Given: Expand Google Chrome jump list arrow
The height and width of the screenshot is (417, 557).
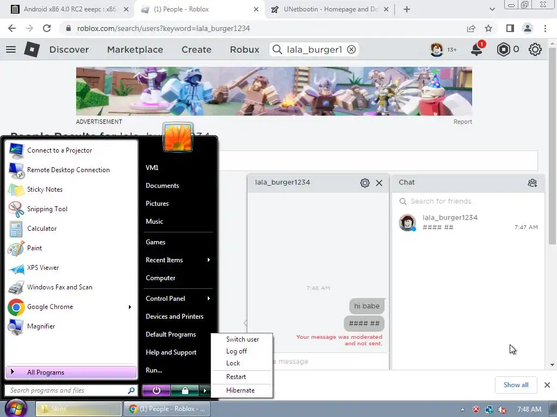Looking at the screenshot, I should (x=129, y=307).
